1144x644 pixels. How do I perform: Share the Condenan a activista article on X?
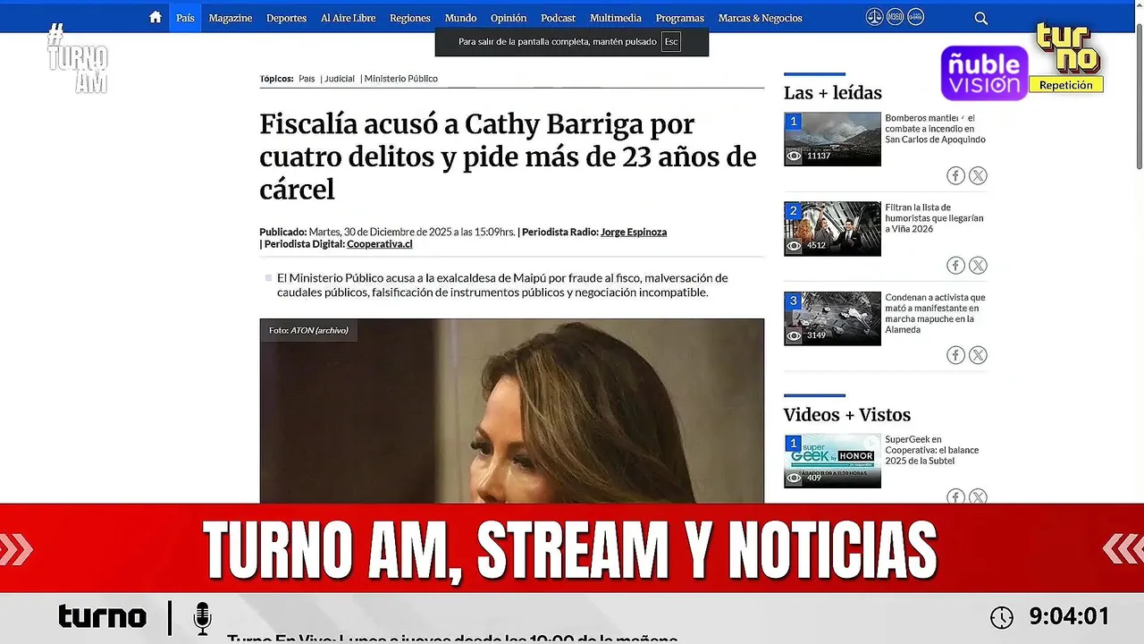pos(978,355)
